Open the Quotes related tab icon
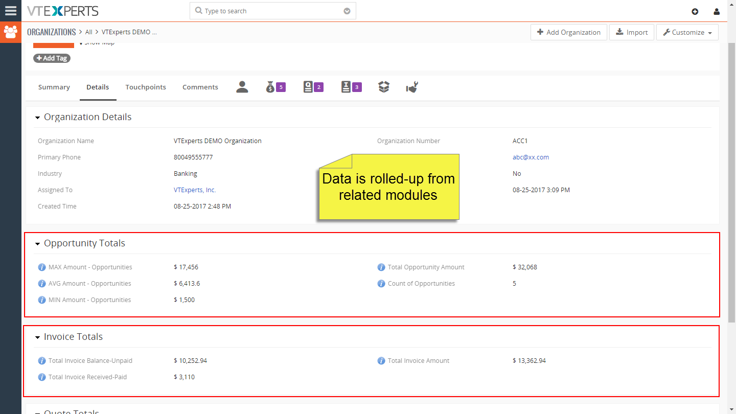 click(x=308, y=87)
